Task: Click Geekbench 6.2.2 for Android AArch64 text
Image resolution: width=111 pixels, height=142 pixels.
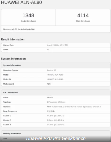Action: click(x=19, y=29)
